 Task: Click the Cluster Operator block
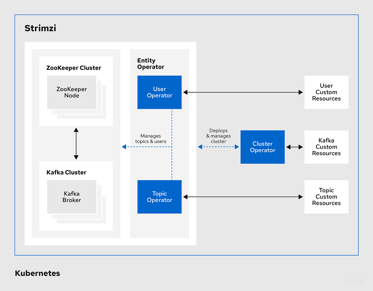(262, 147)
